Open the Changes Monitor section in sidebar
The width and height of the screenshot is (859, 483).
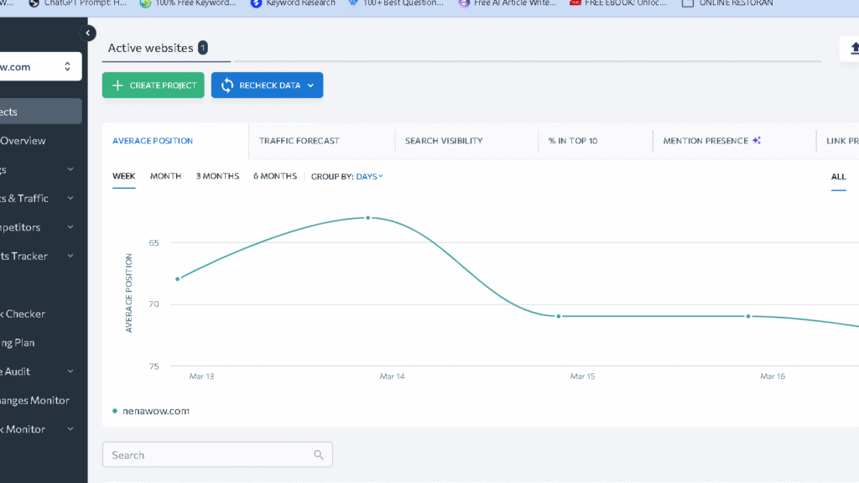coord(34,400)
